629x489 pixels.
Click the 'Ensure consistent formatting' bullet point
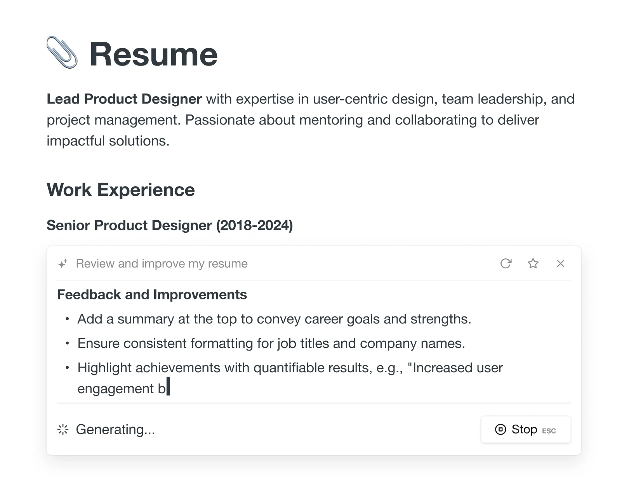click(x=271, y=344)
